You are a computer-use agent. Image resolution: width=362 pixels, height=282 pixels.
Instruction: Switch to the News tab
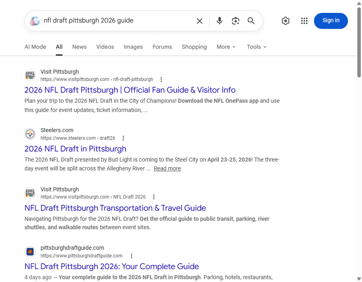click(x=79, y=47)
